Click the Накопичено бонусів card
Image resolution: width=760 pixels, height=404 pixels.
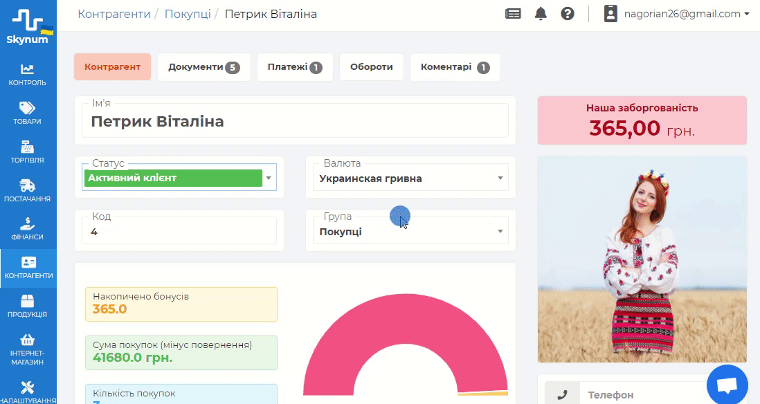pos(181,304)
